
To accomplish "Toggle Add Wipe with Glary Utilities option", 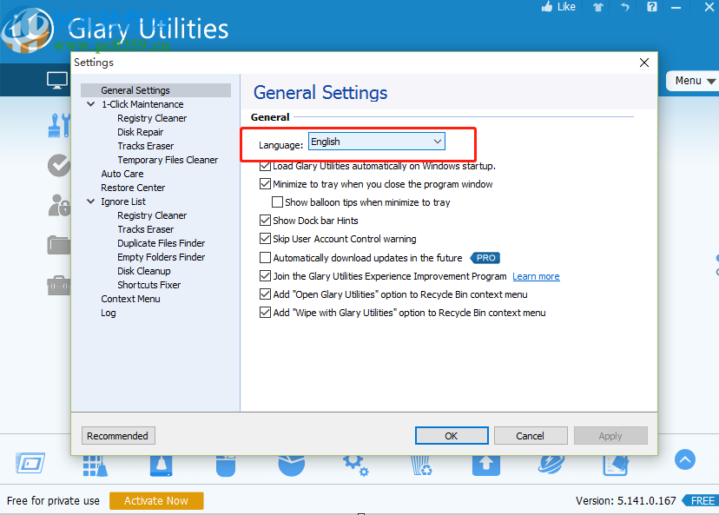I will 265,313.
